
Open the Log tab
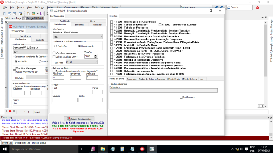(201, 79)
